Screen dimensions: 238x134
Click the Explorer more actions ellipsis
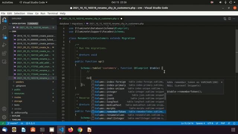53,19
